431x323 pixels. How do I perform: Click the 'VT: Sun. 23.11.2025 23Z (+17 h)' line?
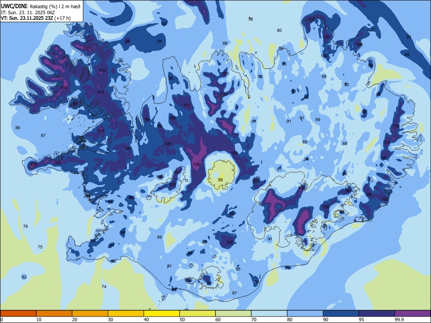click(36, 18)
